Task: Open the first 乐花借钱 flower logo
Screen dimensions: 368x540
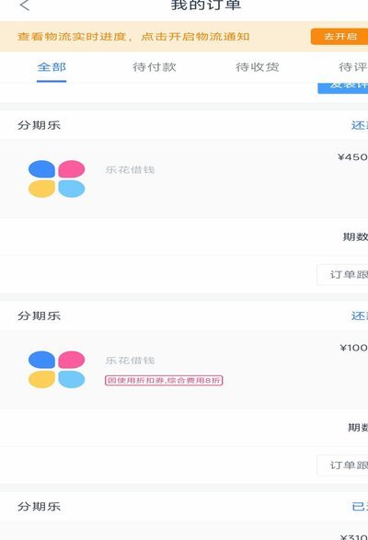Action: click(56, 178)
